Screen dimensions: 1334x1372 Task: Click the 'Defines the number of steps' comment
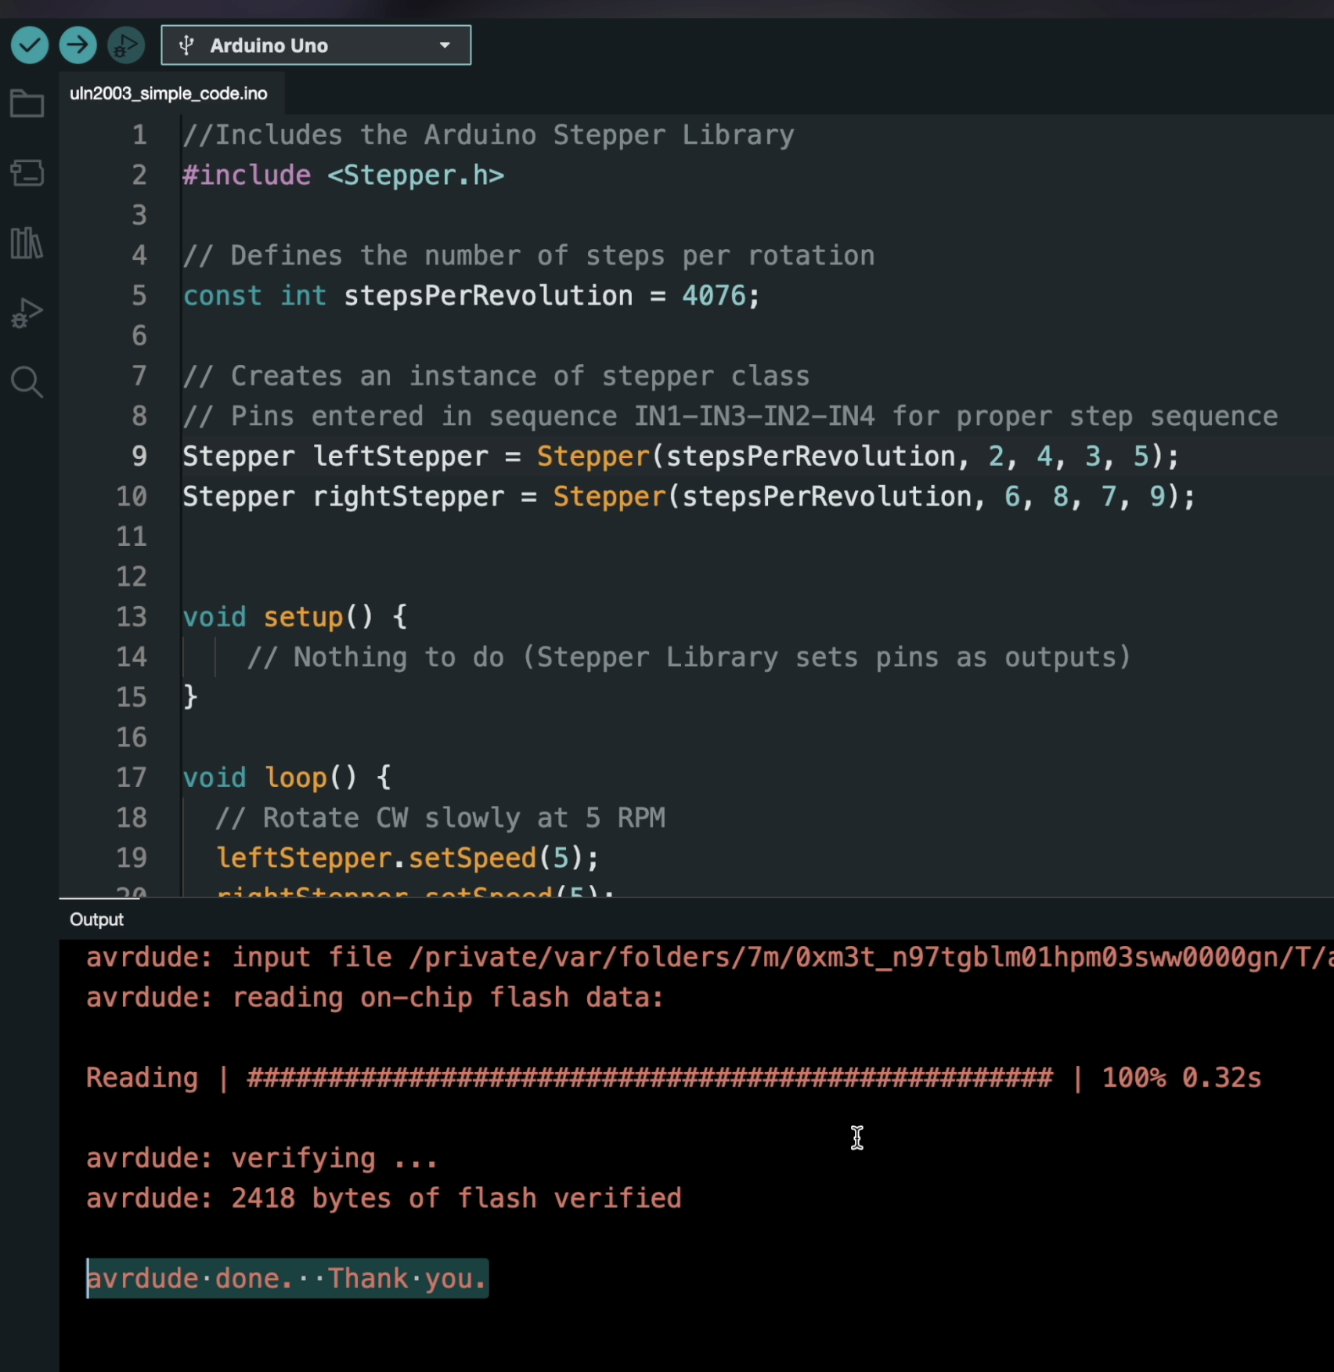528,255
